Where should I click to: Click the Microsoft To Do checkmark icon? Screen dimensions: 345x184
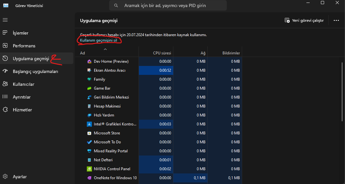pyautogui.click(x=89, y=142)
